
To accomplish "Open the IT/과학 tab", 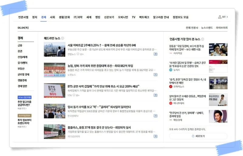I will [78, 17].
